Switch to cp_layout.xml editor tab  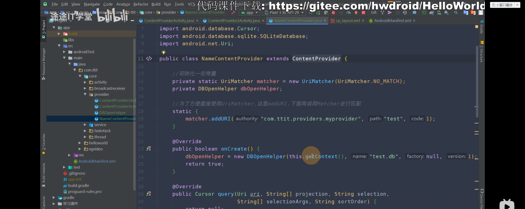[x=347, y=20]
